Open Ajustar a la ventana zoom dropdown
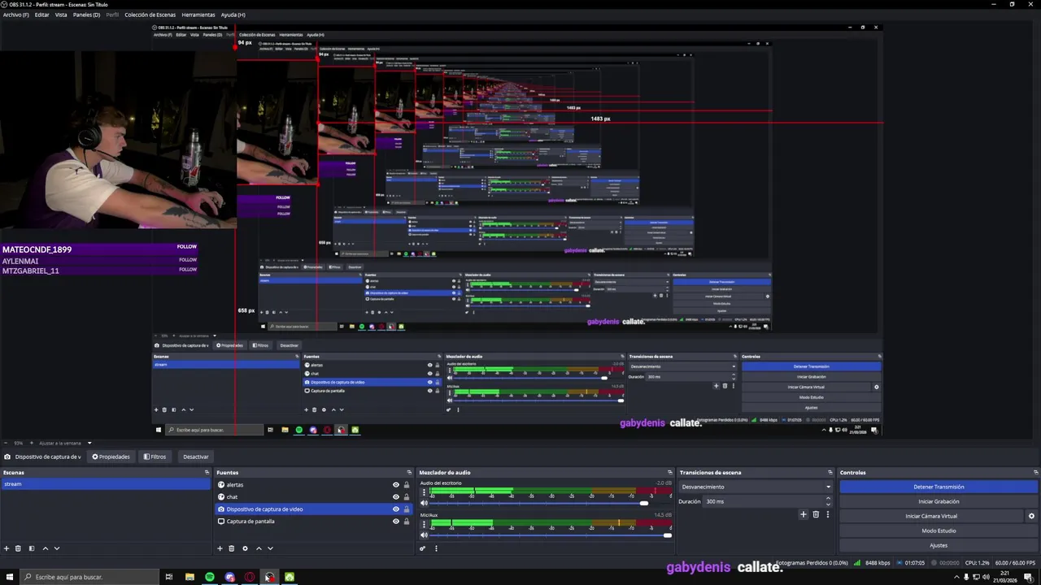Viewport: 1041px width, 585px height. tap(63, 443)
